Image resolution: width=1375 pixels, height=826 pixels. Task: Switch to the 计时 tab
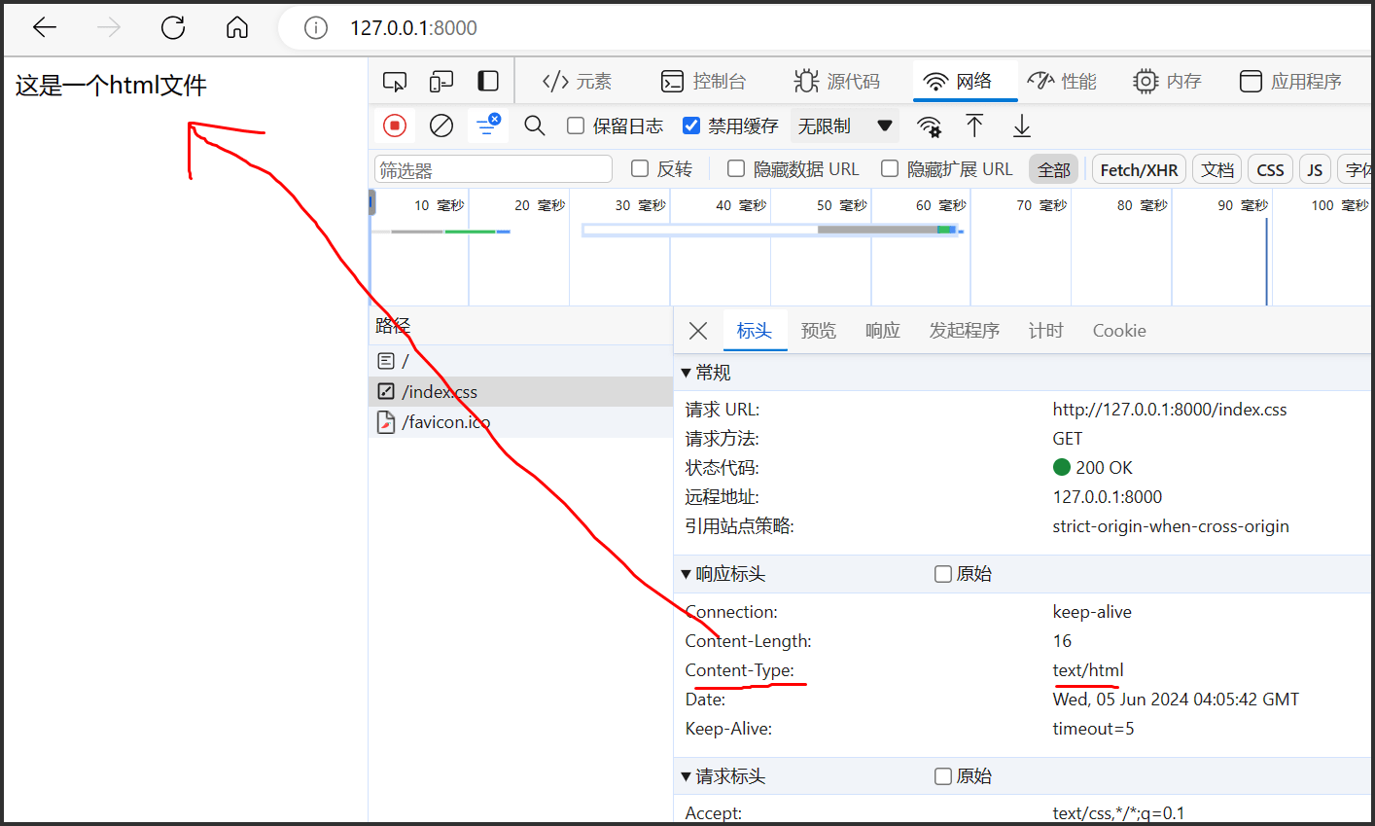click(1046, 331)
